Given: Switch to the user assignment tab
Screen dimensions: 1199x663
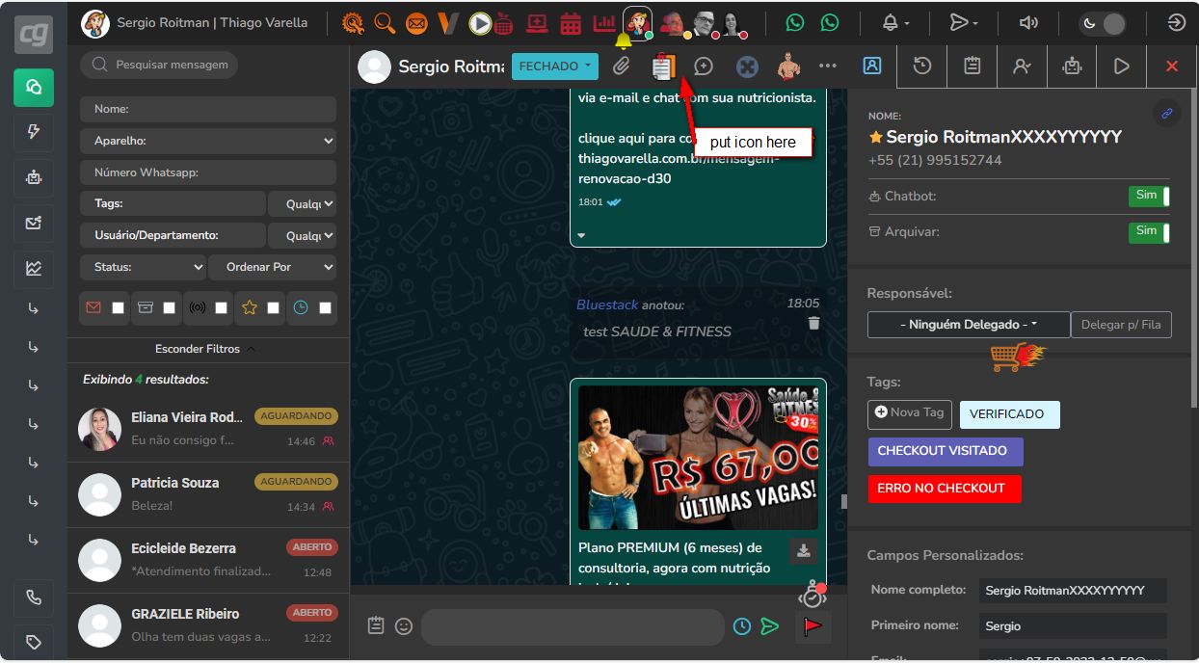Looking at the screenshot, I should pyautogui.click(x=1022, y=66).
